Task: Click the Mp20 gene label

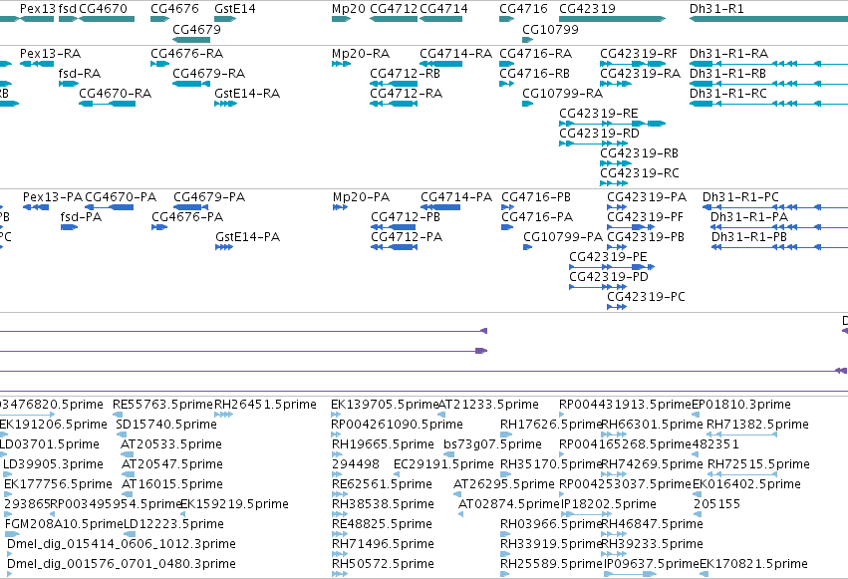Action: (x=349, y=9)
